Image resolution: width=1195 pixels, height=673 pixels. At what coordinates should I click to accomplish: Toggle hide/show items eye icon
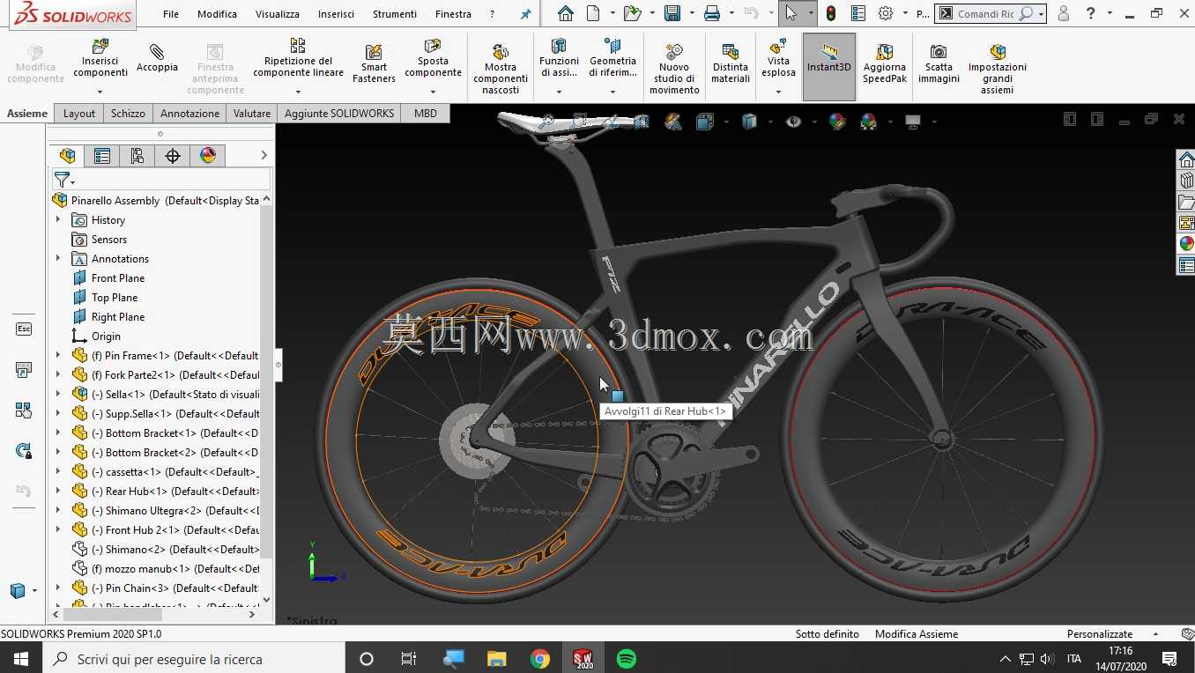pyautogui.click(x=793, y=122)
